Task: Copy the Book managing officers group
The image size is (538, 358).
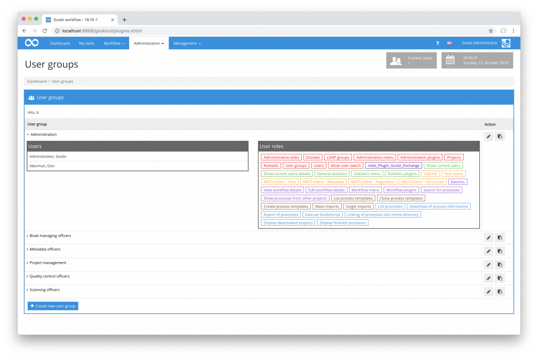Action: click(499, 237)
